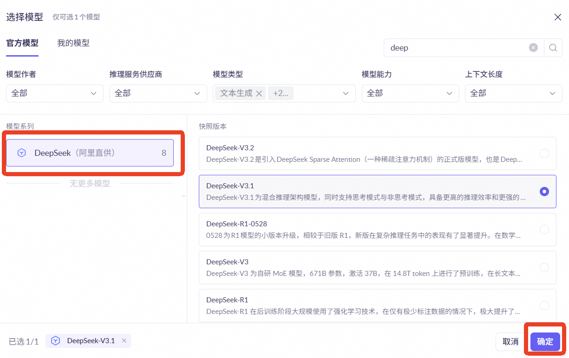Click the DeepSeek-V3.1 description text
The height and width of the screenshot is (358, 569).
click(x=366, y=197)
